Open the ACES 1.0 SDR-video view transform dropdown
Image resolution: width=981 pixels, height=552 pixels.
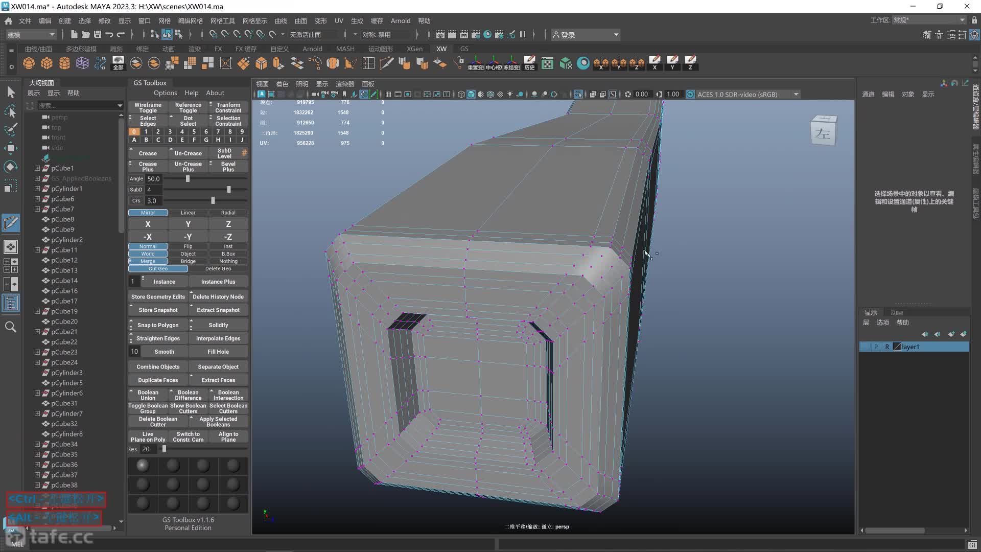coord(748,95)
